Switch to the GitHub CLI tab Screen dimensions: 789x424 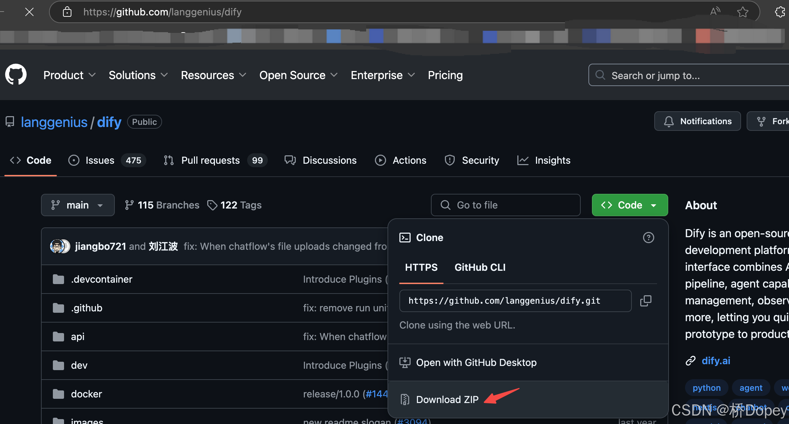(480, 268)
